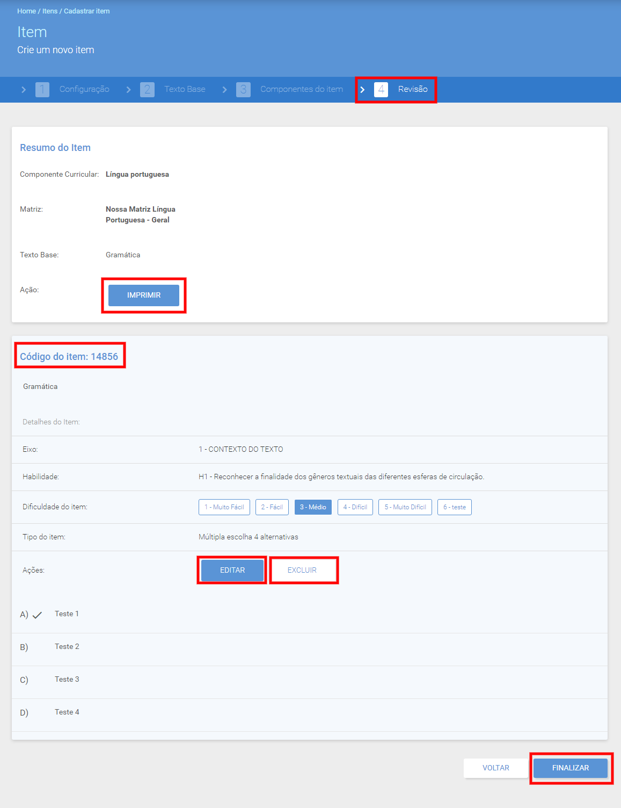Click the FINALIZAR button

571,768
